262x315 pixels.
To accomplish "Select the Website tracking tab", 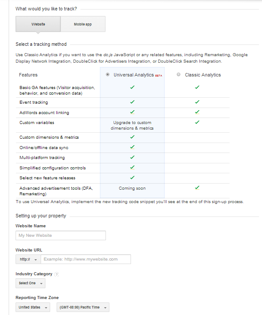I will click(x=38, y=24).
